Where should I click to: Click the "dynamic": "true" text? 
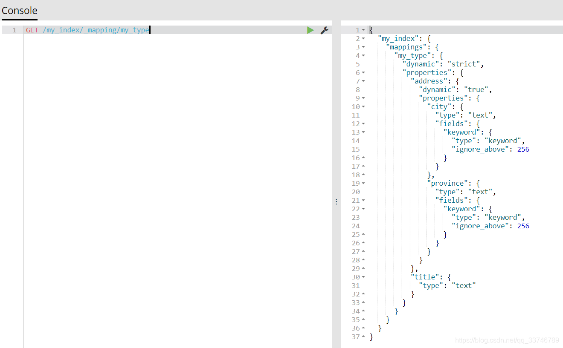coord(456,90)
